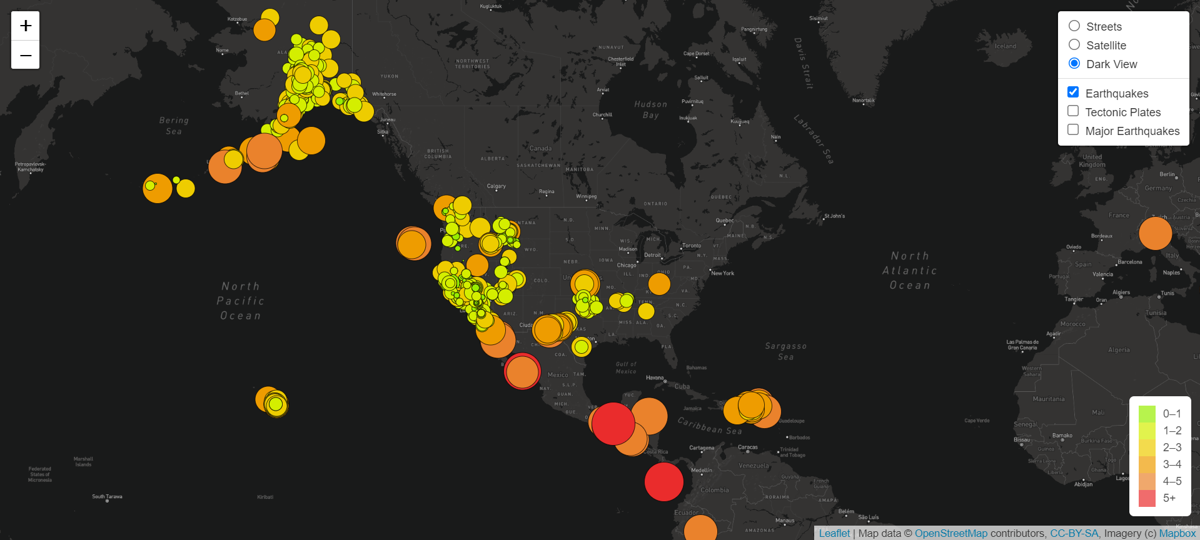
Task: Click the Hudson Bay map label
Action: click(651, 109)
